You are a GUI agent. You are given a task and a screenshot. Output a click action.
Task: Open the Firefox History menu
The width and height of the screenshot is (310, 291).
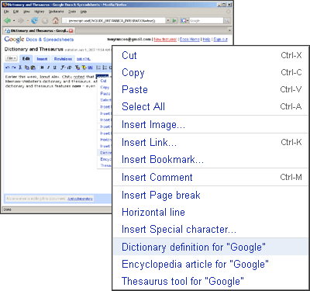click(x=40, y=12)
